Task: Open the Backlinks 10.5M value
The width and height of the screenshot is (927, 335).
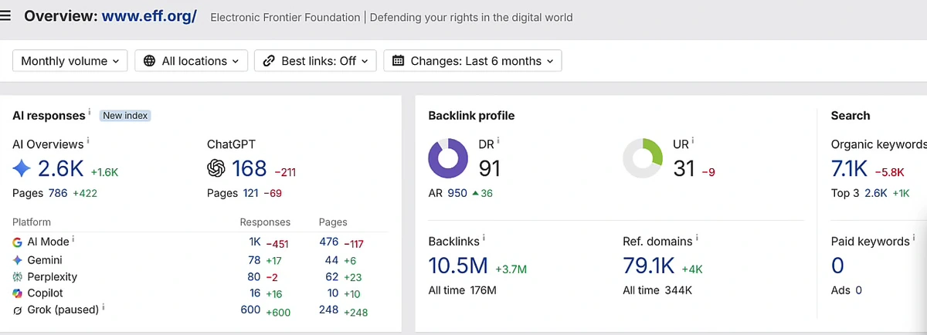Action: pyautogui.click(x=458, y=266)
